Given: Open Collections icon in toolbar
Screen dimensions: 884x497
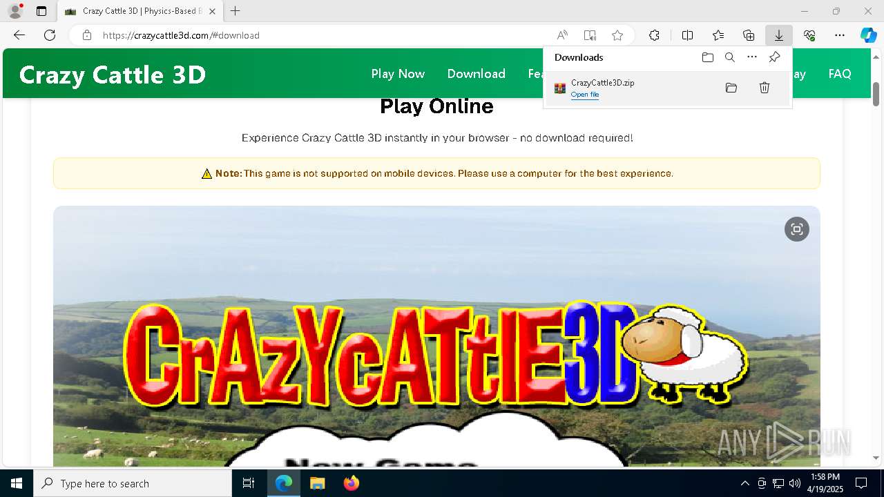Looking at the screenshot, I should 749,35.
